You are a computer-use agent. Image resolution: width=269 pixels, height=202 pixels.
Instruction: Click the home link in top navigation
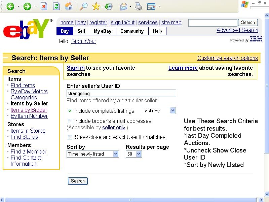[67, 22]
